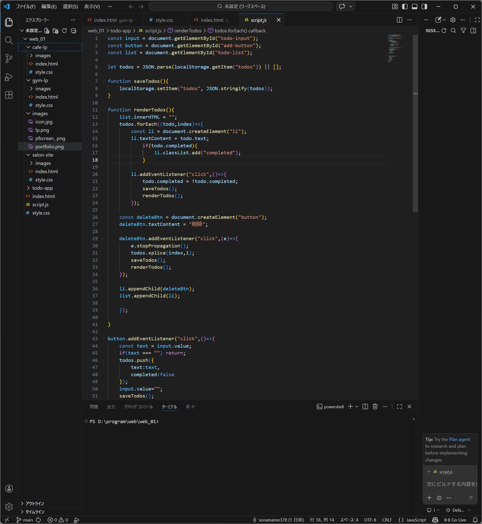Expand the タイムライン section
The image size is (482, 524).
(50, 512)
